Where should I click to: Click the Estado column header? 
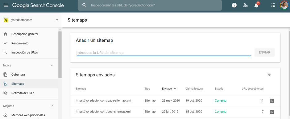(219, 89)
